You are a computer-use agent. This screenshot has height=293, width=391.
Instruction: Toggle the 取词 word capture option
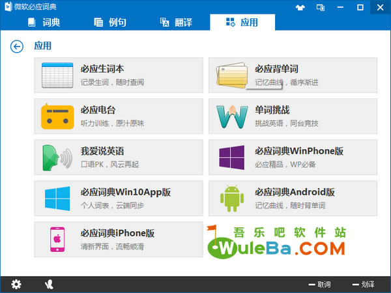tap(320, 285)
